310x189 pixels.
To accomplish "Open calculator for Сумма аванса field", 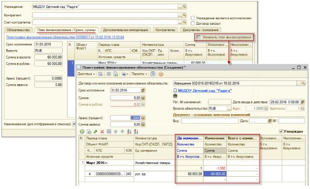I will tap(143, 125).
